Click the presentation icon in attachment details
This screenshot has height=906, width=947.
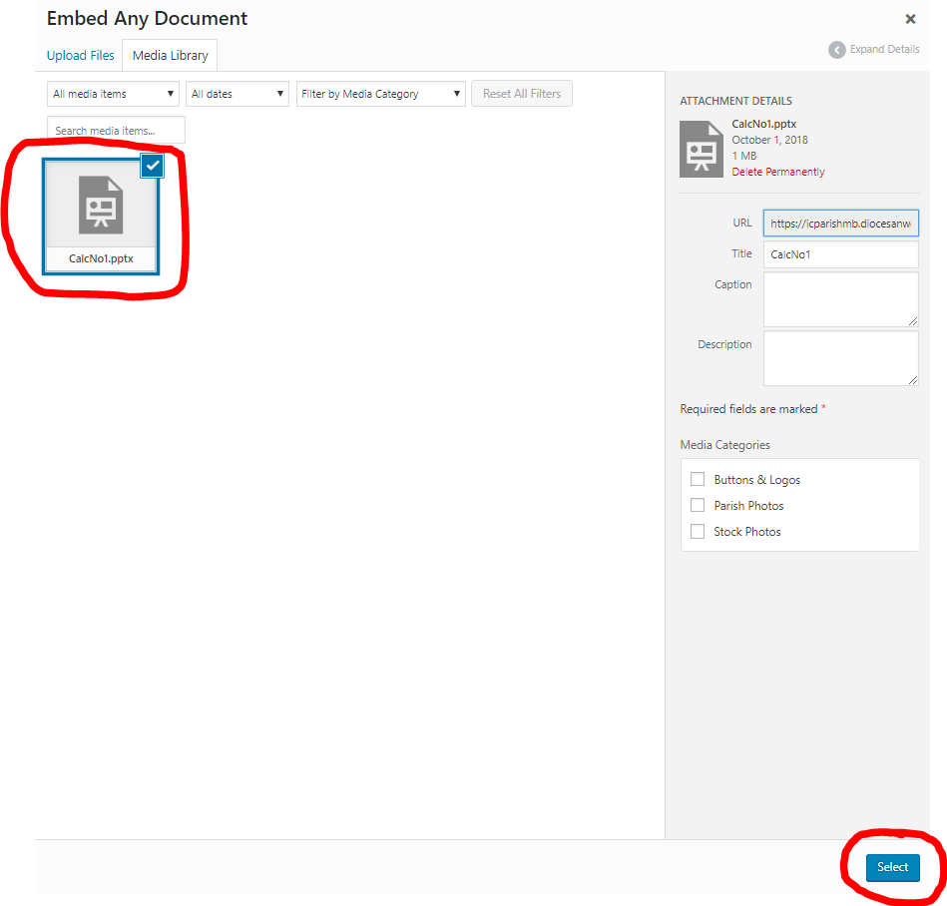point(701,149)
